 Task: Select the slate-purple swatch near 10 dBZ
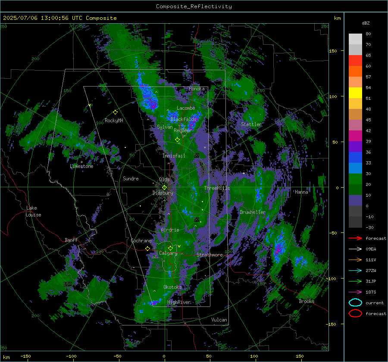click(x=355, y=201)
